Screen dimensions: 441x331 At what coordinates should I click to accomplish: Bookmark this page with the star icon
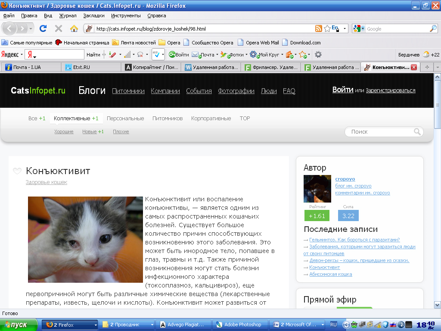pos(327,28)
